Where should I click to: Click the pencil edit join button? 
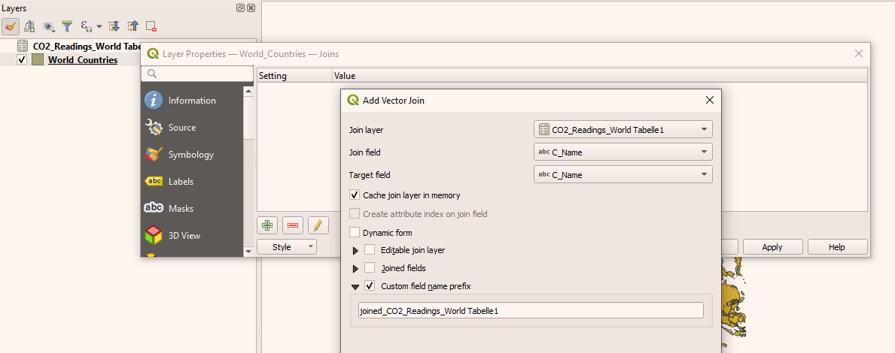click(x=318, y=225)
